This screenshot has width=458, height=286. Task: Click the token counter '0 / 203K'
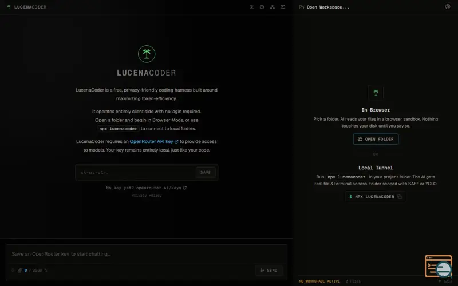coord(33,270)
